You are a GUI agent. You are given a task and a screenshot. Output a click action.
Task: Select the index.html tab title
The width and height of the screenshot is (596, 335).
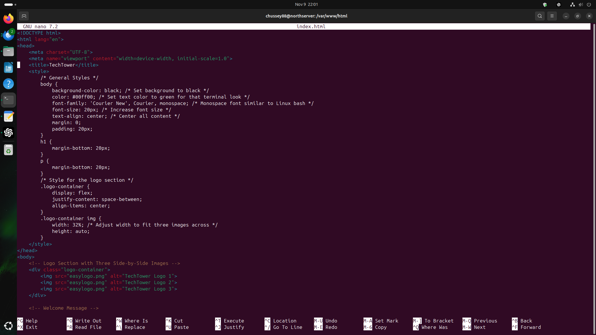(x=311, y=26)
